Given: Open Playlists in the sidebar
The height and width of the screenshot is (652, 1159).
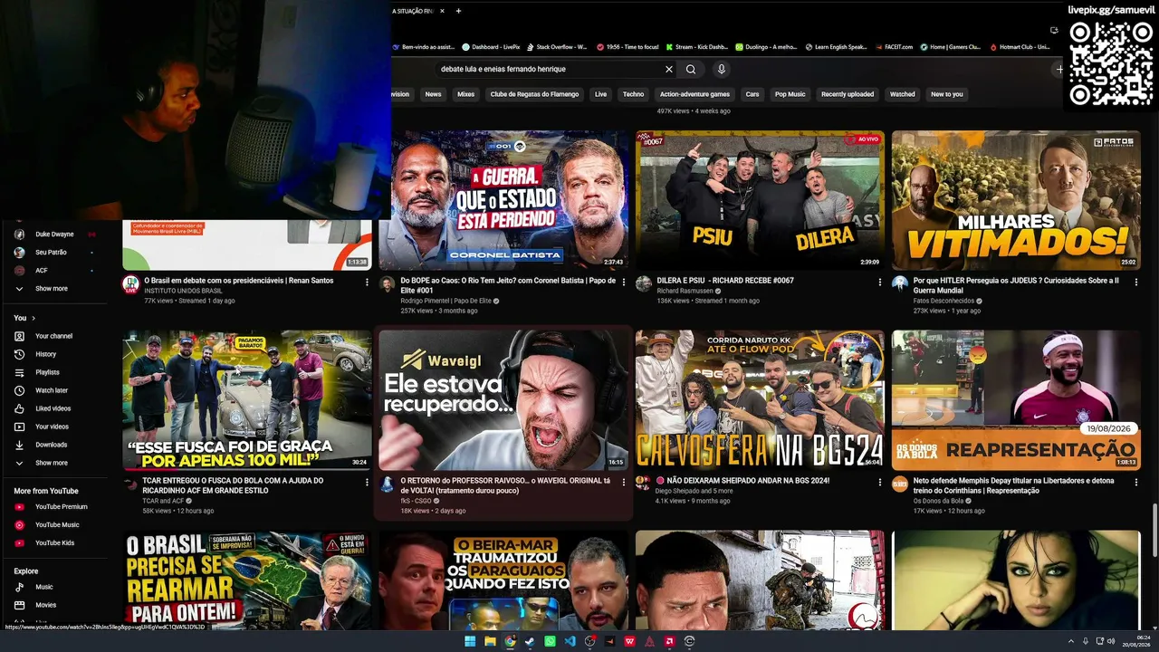Looking at the screenshot, I should 53,372.
